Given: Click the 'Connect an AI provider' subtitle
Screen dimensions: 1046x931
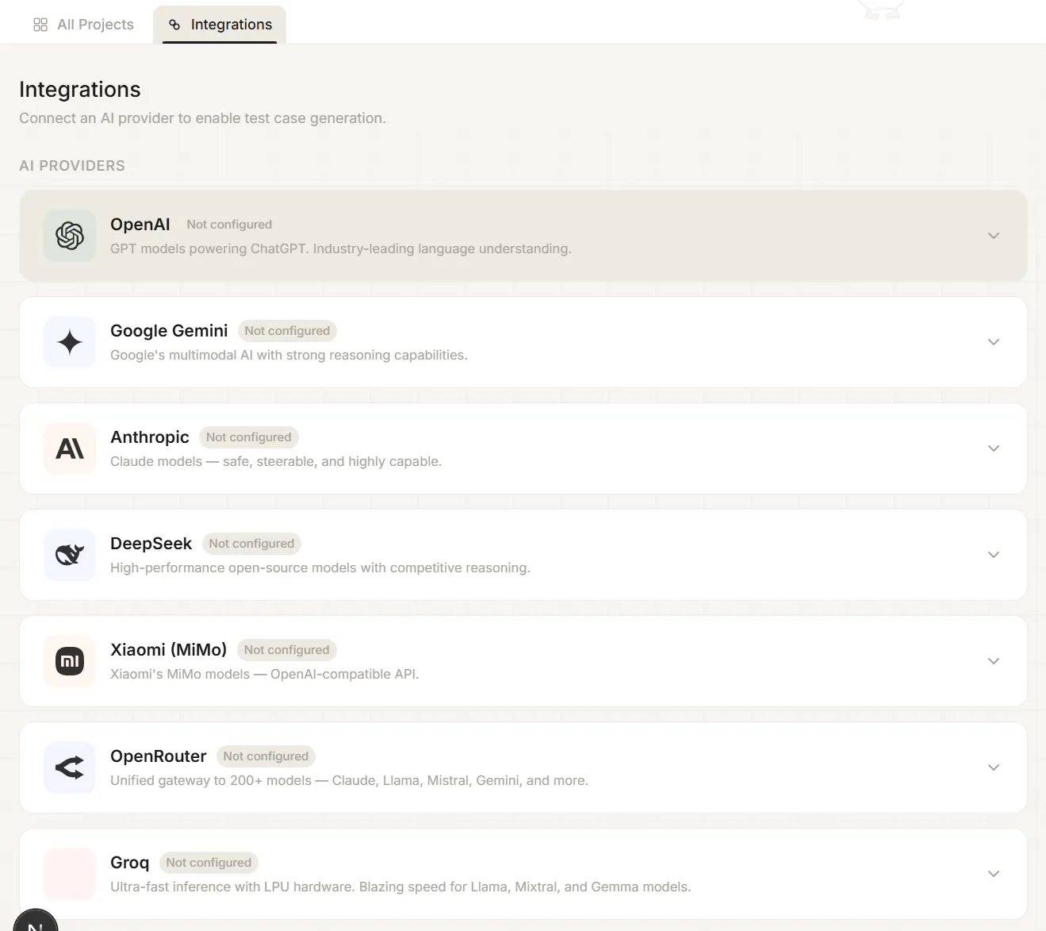Looking at the screenshot, I should coord(202,118).
